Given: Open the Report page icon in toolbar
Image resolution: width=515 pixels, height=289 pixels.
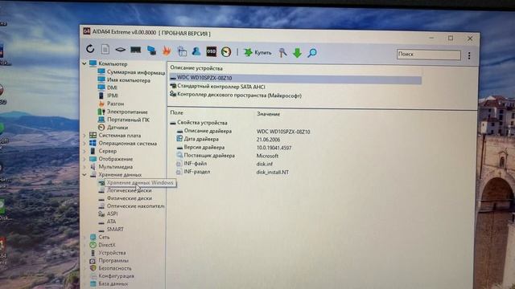Looking at the screenshot, I should point(105,50).
